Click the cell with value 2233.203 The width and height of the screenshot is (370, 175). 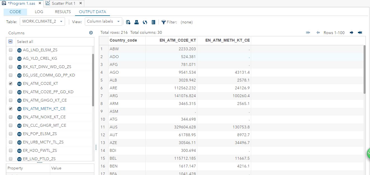(x=171, y=49)
